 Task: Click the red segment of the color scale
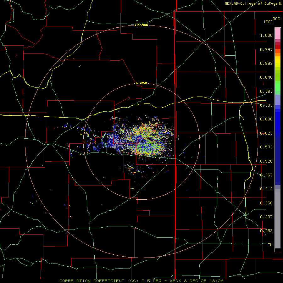click(278, 47)
